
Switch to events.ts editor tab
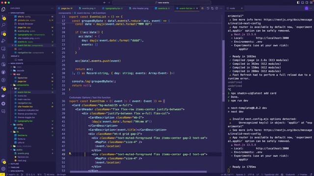tap(162, 8)
